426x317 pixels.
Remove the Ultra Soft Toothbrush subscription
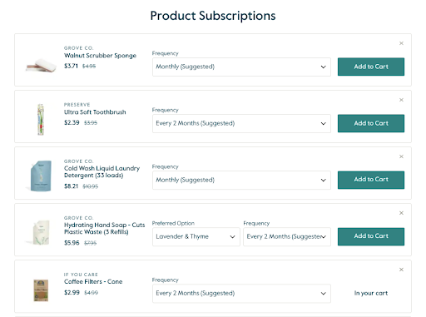[x=401, y=100]
